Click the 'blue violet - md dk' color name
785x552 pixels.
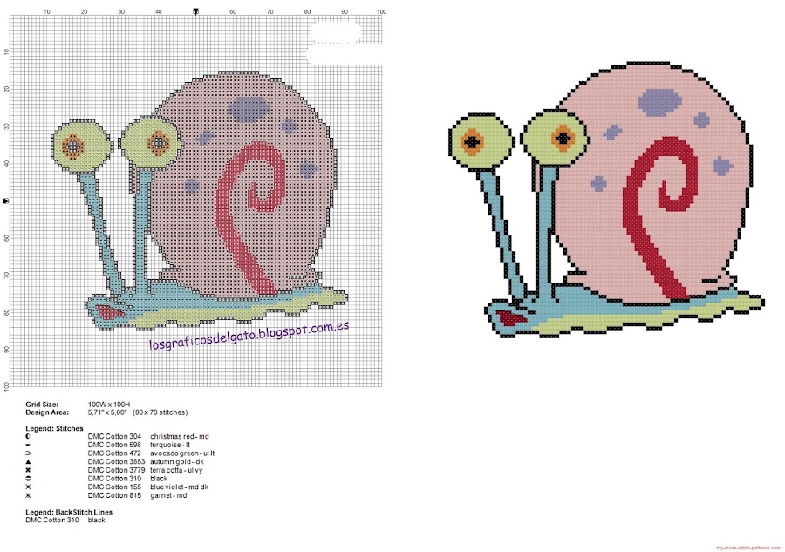pyautogui.click(x=179, y=487)
